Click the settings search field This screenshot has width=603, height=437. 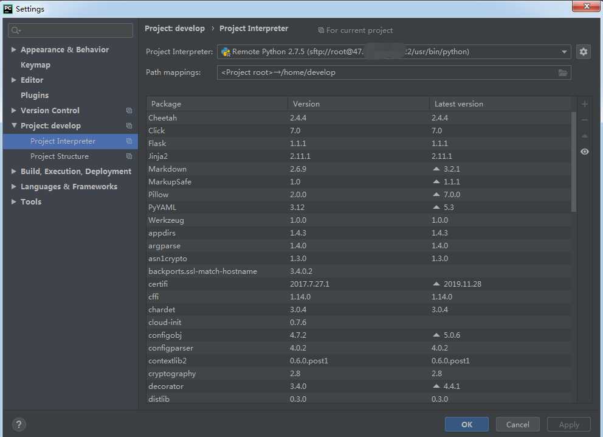[x=71, y=30]
